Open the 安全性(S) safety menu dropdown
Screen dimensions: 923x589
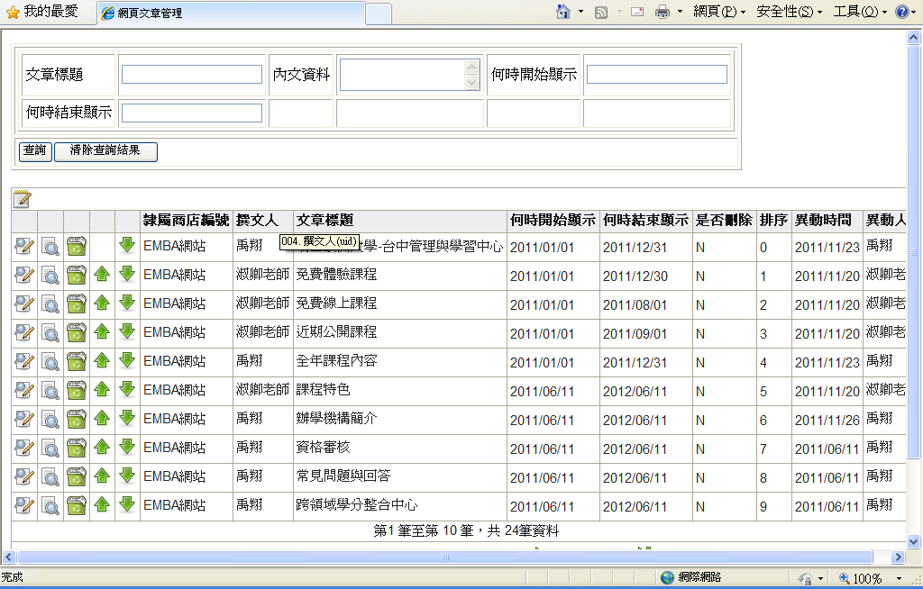pos(789,12)
